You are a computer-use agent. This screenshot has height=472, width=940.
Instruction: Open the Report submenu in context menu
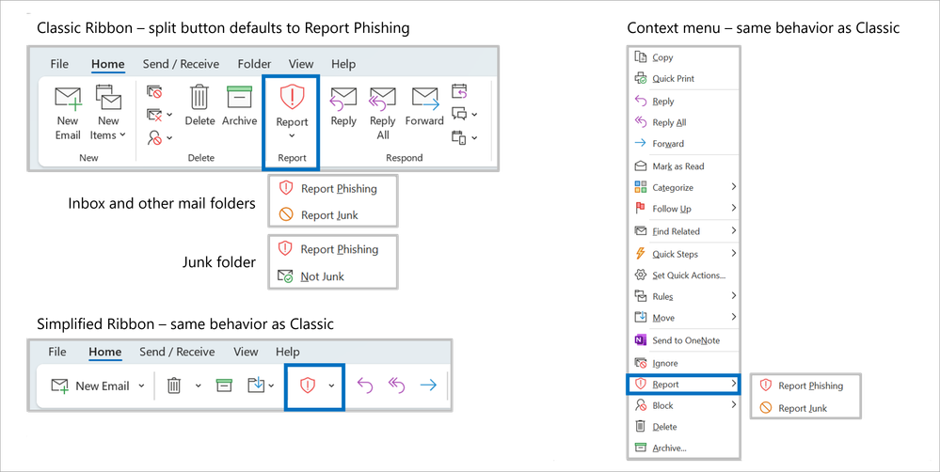tap(684, 385)
